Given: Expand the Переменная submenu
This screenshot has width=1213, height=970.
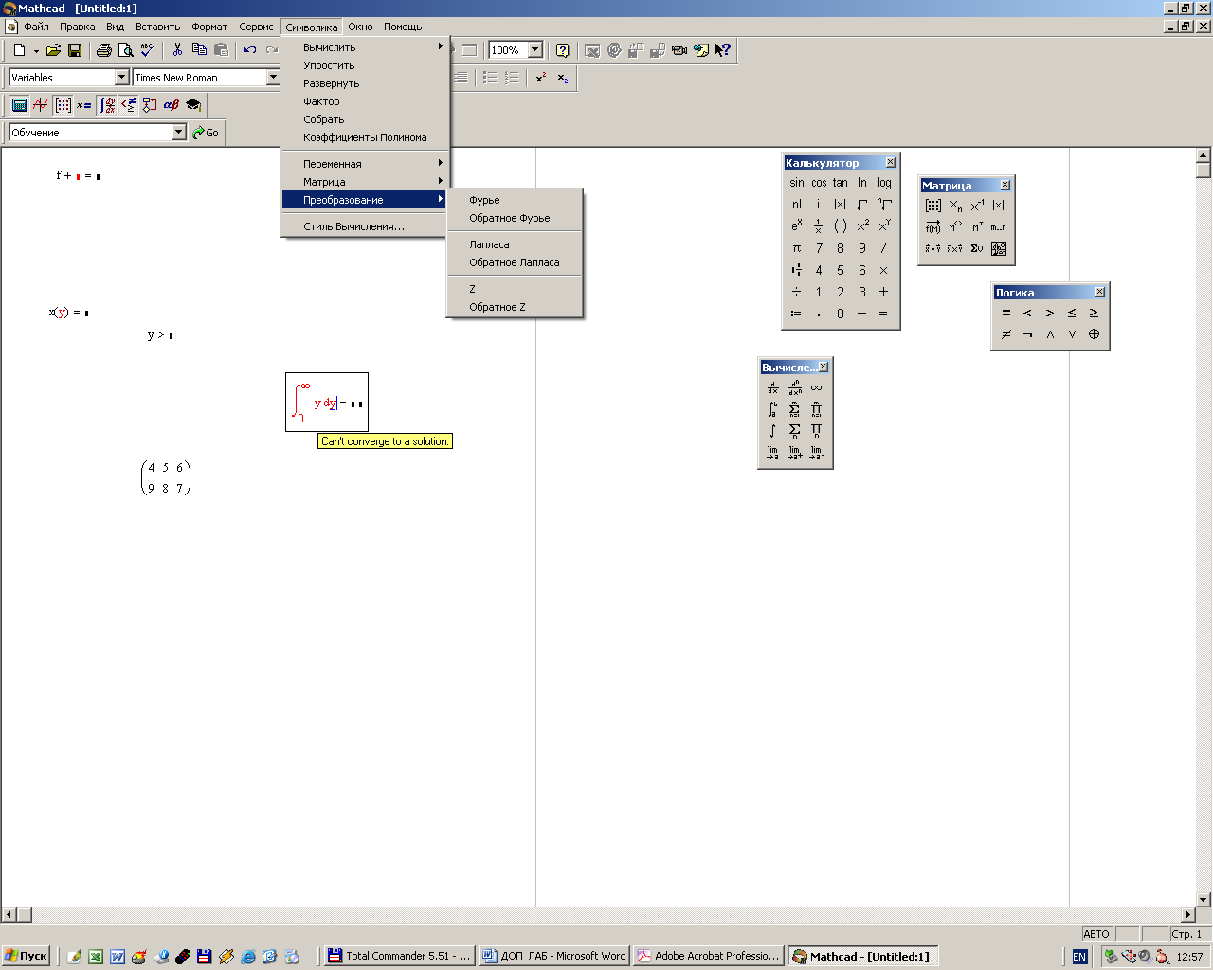Looking at the screenshot, I should point(365,164).
